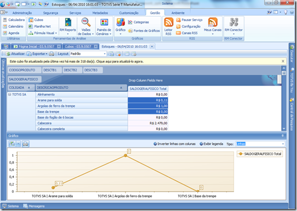Image resolution: width=297 pixels, height=211 pixels.
Task: Click the Atualizar toolbar button
Action: click(15, 54)
